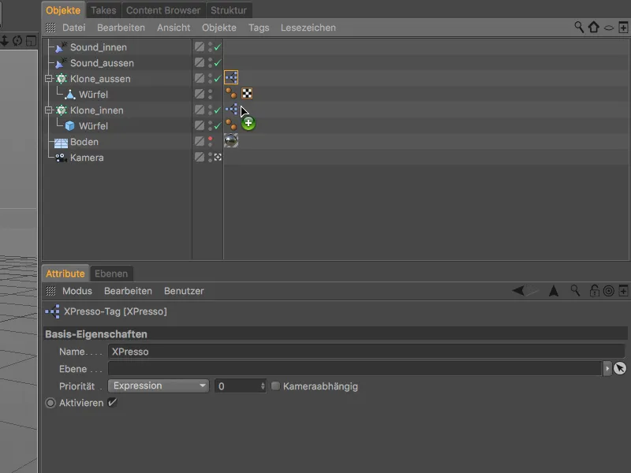Open the Ebenen tab
Screen dimensions: 631x473
click(111, 274)
